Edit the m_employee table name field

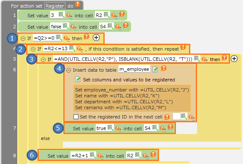pos(134,69)
